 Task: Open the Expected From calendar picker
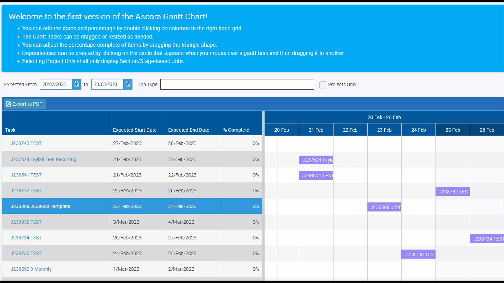pyautogui.click(x=76, y=85)
